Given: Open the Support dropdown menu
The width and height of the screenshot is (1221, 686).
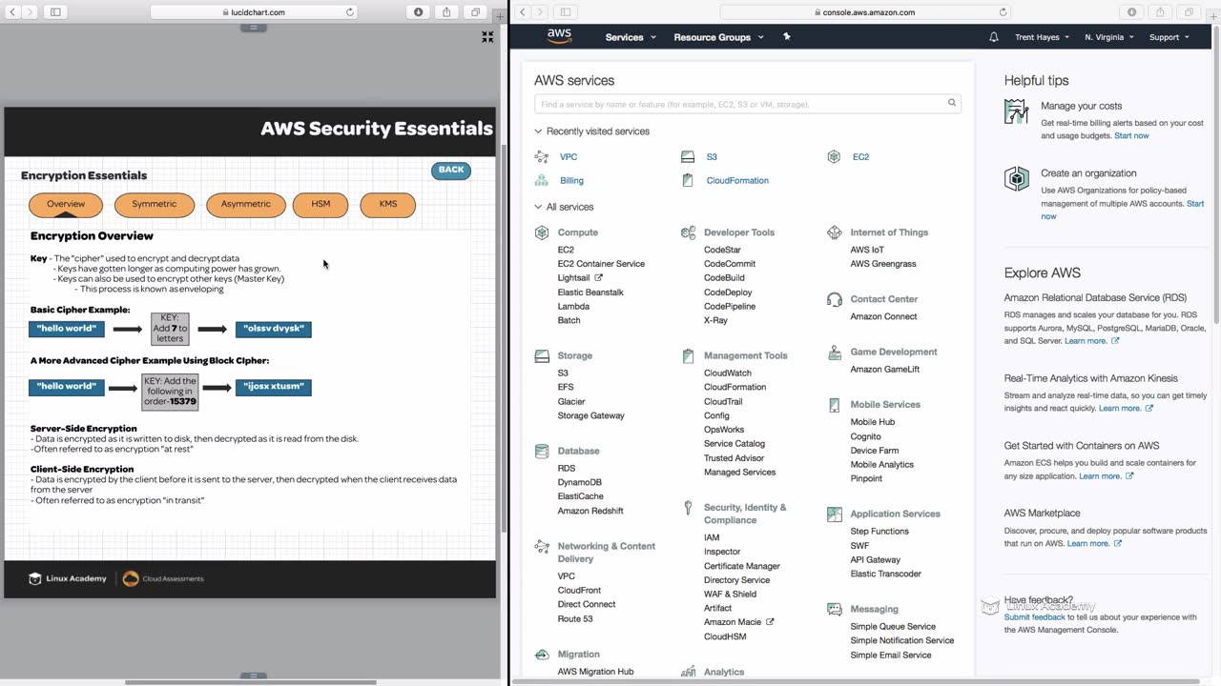Looking at the screenshot, I should pyautogui.click(x=1169, y=37).
